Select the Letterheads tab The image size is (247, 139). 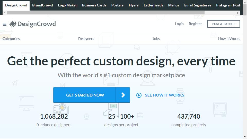point(153,5)
